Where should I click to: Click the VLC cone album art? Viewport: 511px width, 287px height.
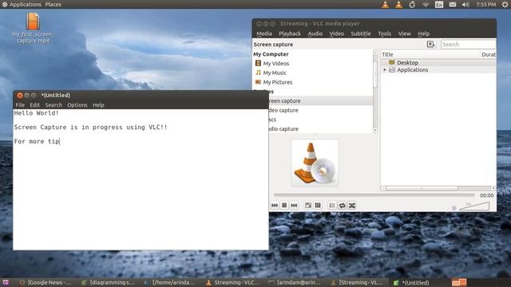[x=315, y=163]
